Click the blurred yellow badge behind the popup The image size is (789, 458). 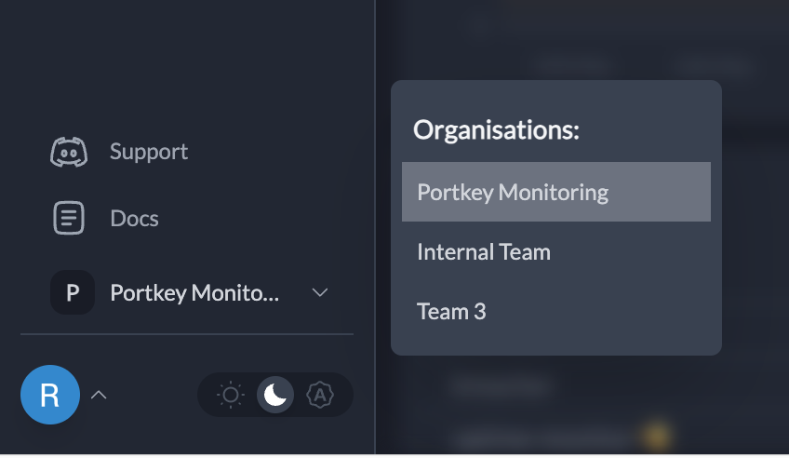click(657, 436)
